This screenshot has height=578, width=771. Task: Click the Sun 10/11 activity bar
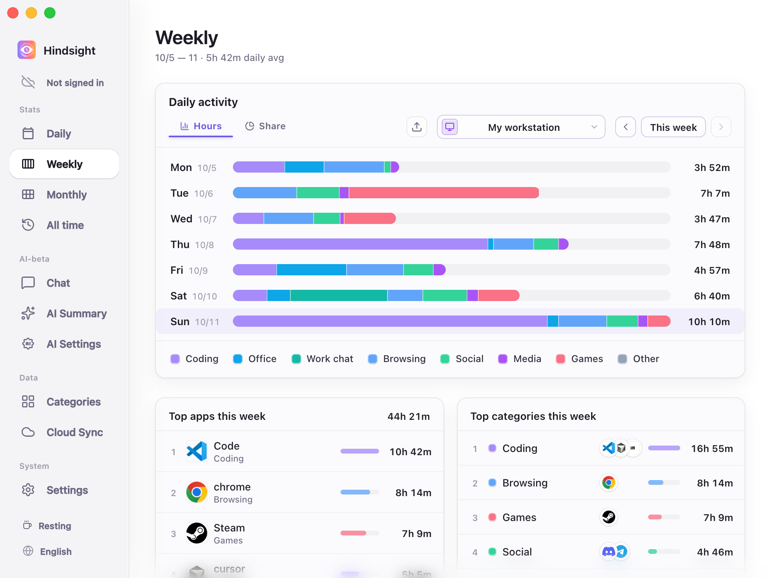point(452,321)
